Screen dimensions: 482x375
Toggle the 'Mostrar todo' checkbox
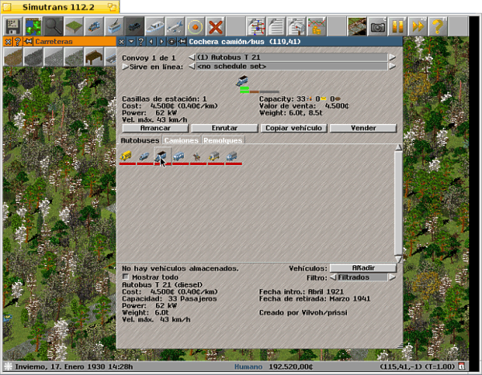[125, 276]
